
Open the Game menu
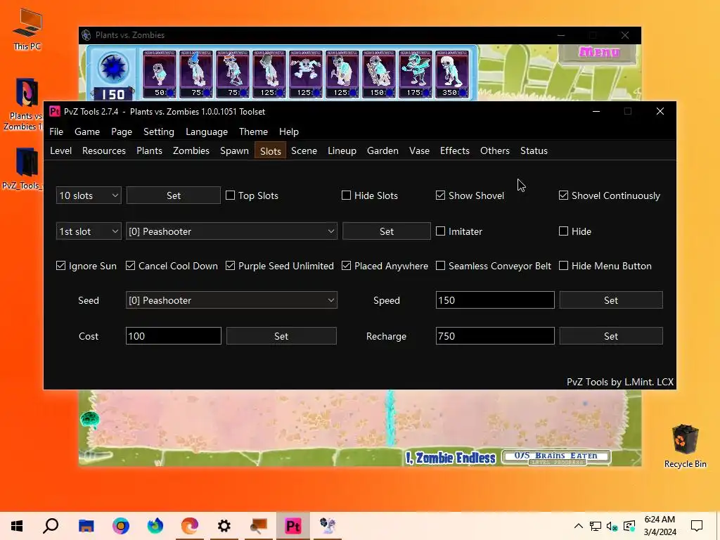(86, 131)
